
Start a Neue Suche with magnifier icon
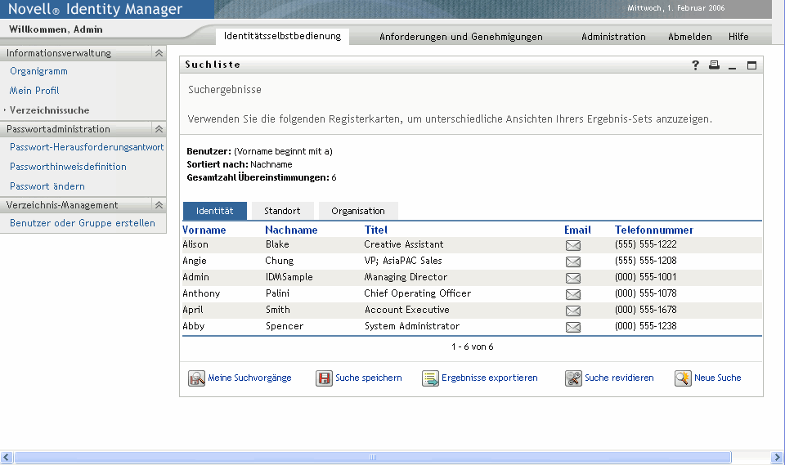pyautogui.click(x=683, y=378)
